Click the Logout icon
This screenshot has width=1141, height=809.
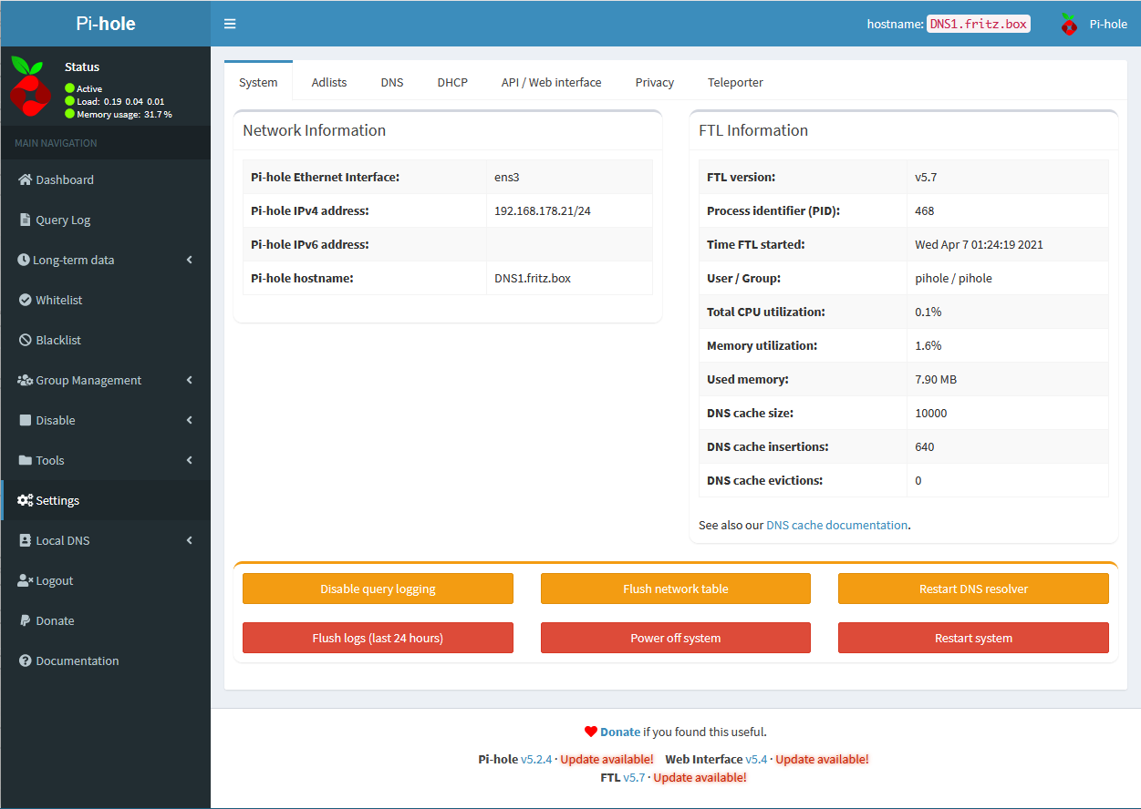tap(25, 580)
